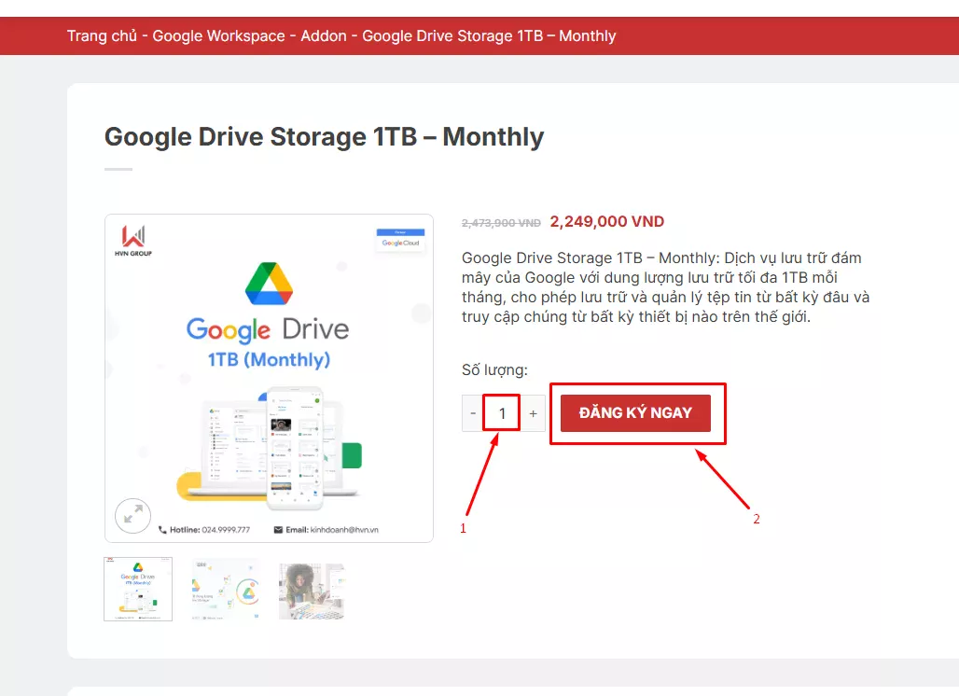959x696 pixels.
Task: Show the third thumbnail with woman photo
Action: tap(312, 589)
